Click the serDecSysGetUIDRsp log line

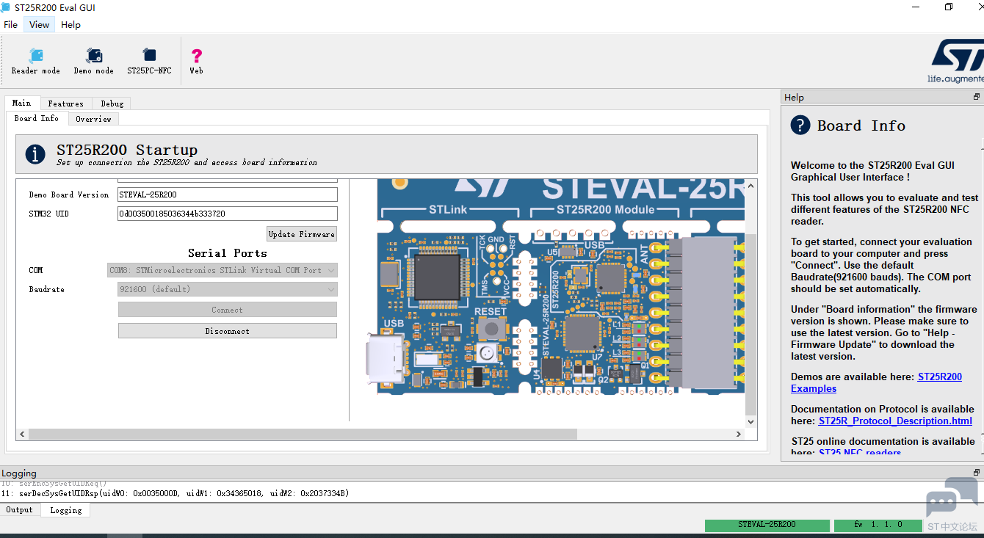click(x=175, y=493)
